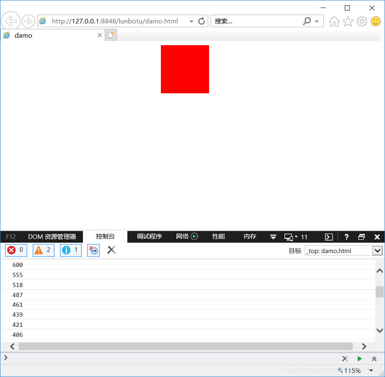
Task: Undock the developer tools window
Action: [x=362, y=237]
